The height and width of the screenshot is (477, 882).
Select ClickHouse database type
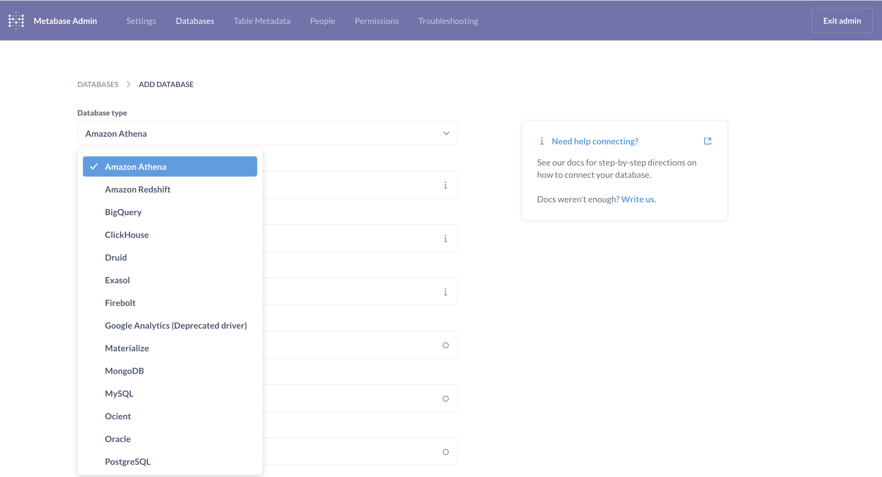click(x=170, y=235)
